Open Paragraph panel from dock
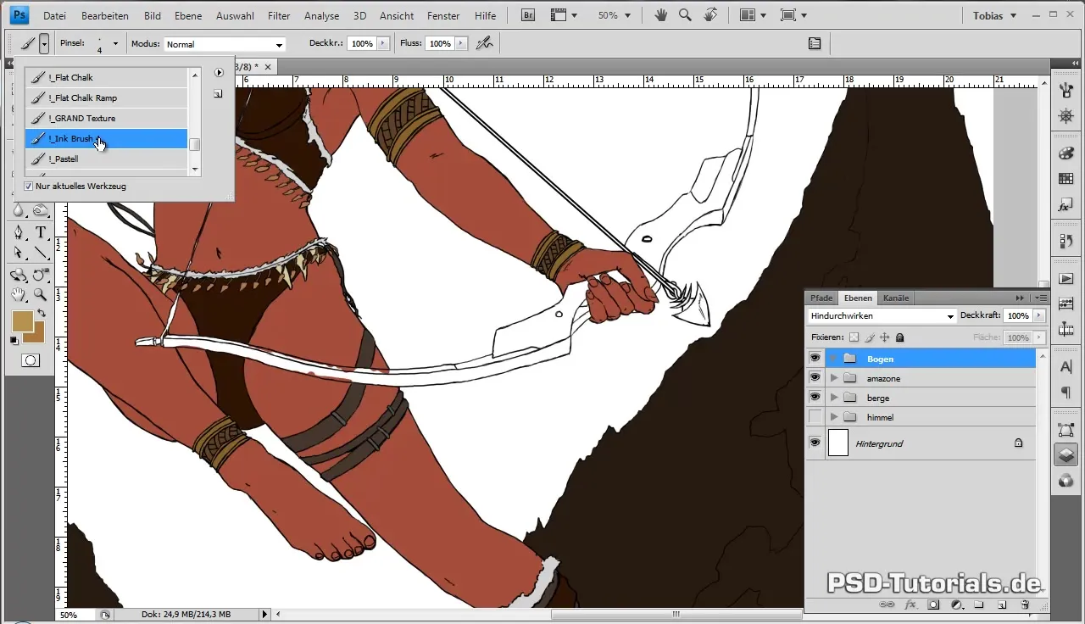The height and width of the screenshot is (624, 1085). [1066, 393]
